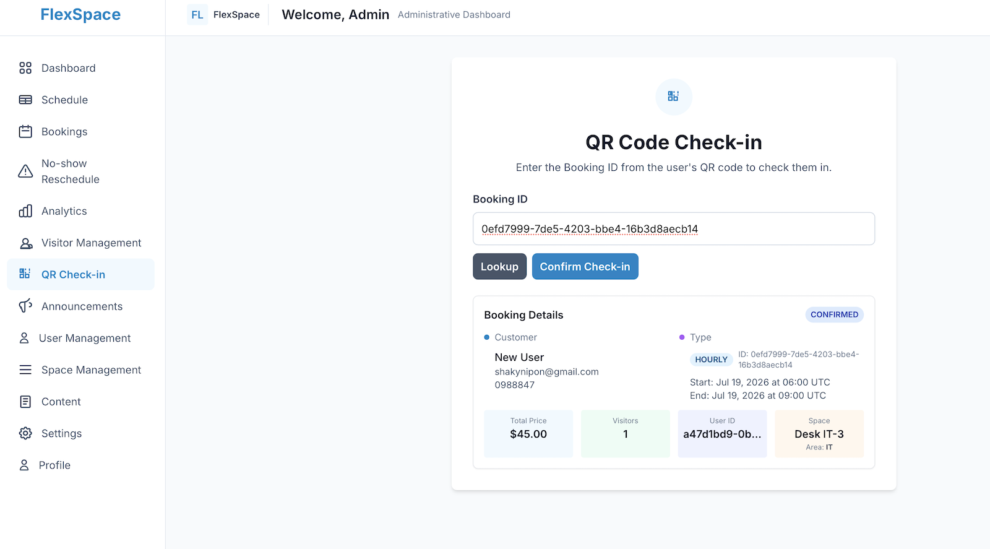This screenshot has height=549, width=990.
Task: Click the Space Management list icon
Action: (x=25, y=370)
